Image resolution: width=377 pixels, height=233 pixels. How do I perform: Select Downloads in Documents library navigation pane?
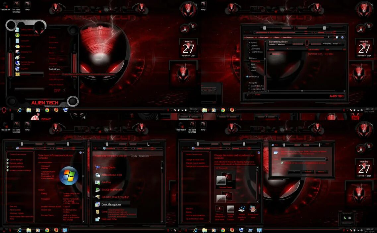tap(255, 49)
